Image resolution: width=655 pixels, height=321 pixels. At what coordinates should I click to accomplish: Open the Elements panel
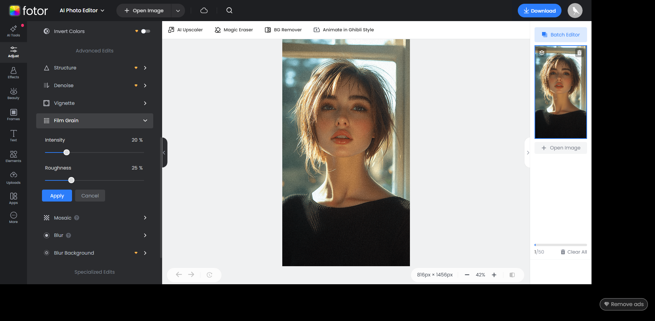click(x=13, y=156)
